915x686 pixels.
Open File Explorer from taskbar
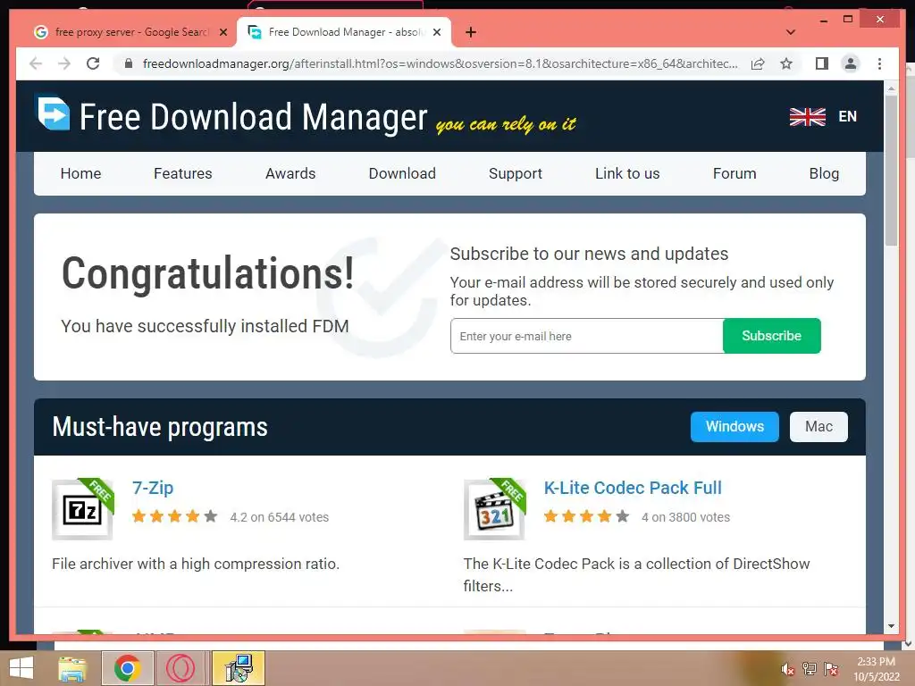tap(73, 668)
